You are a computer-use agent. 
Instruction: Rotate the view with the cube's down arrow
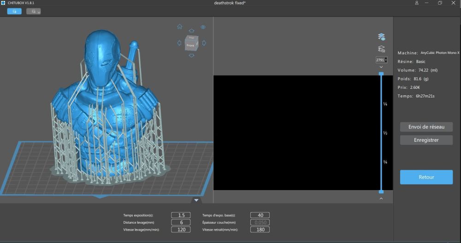point(191,55)
